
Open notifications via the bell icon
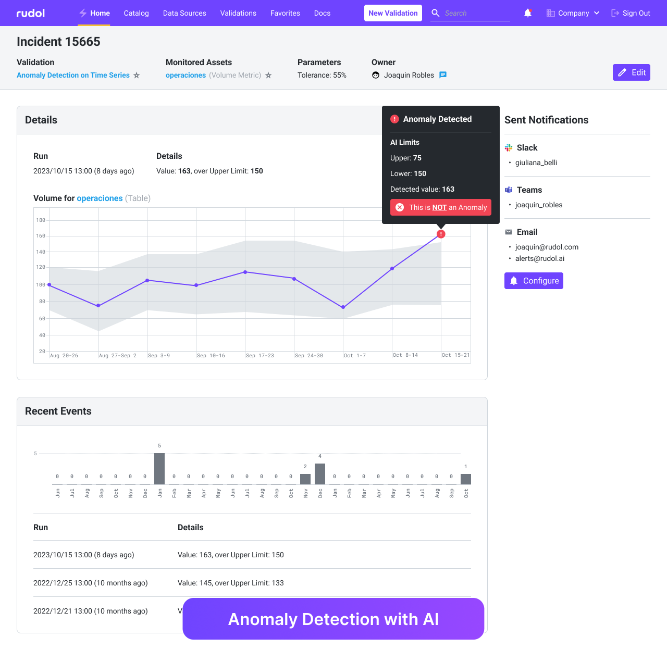(x=528, y=13)
